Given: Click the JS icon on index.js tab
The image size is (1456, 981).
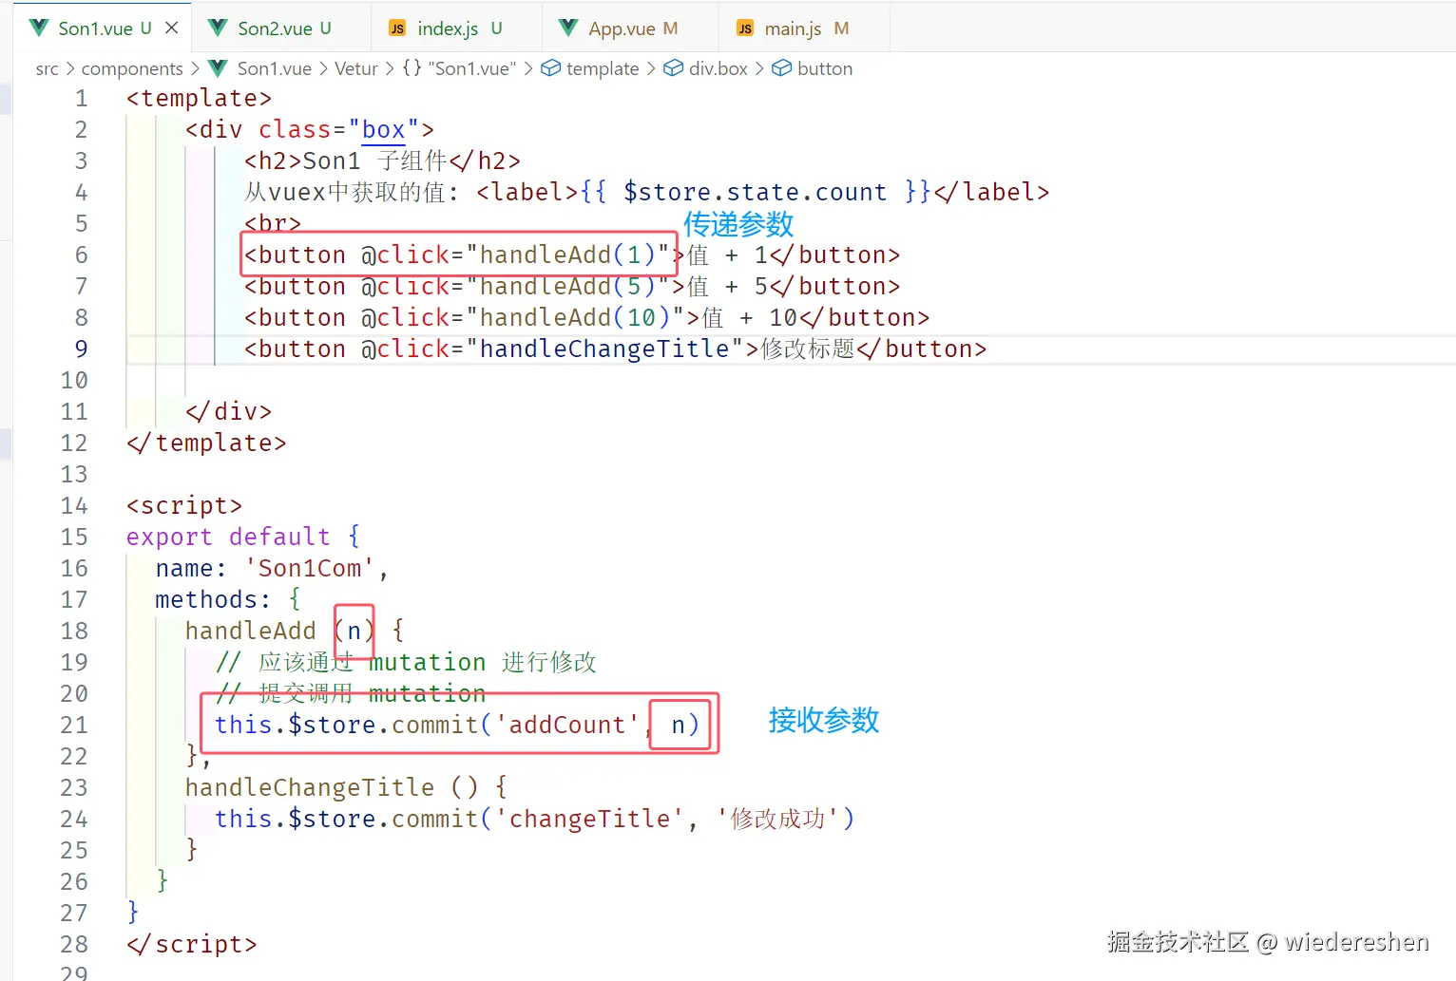Looking at the screenshot, I should (x=397, y=28).
